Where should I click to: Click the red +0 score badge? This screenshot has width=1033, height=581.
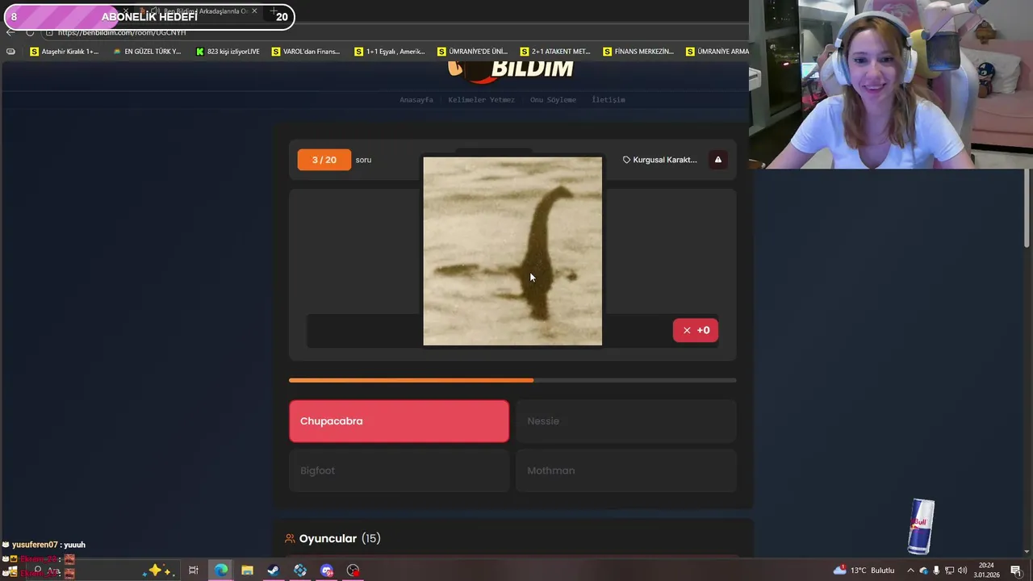click(x=696, y=330)
